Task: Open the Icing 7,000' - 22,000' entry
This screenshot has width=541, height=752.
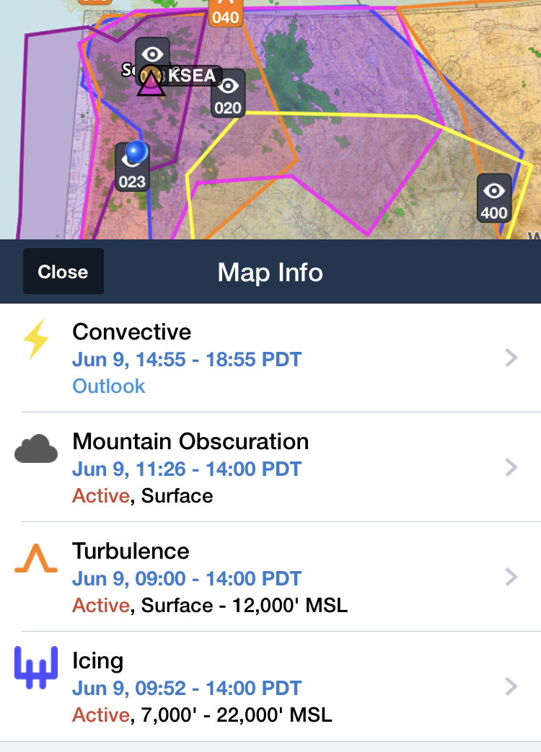Action: tap(270, 687)
